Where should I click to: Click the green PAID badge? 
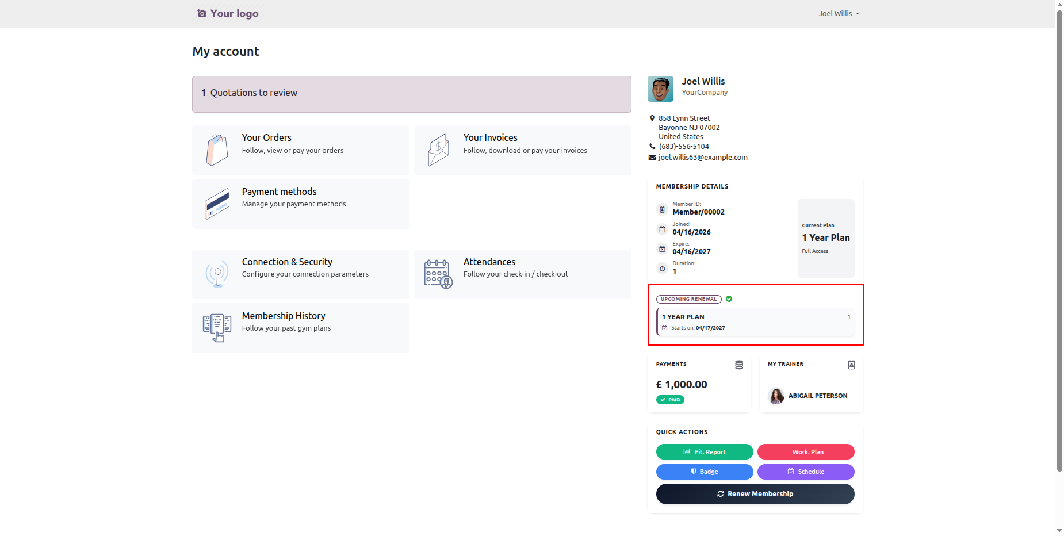click(x=670, y=400)
